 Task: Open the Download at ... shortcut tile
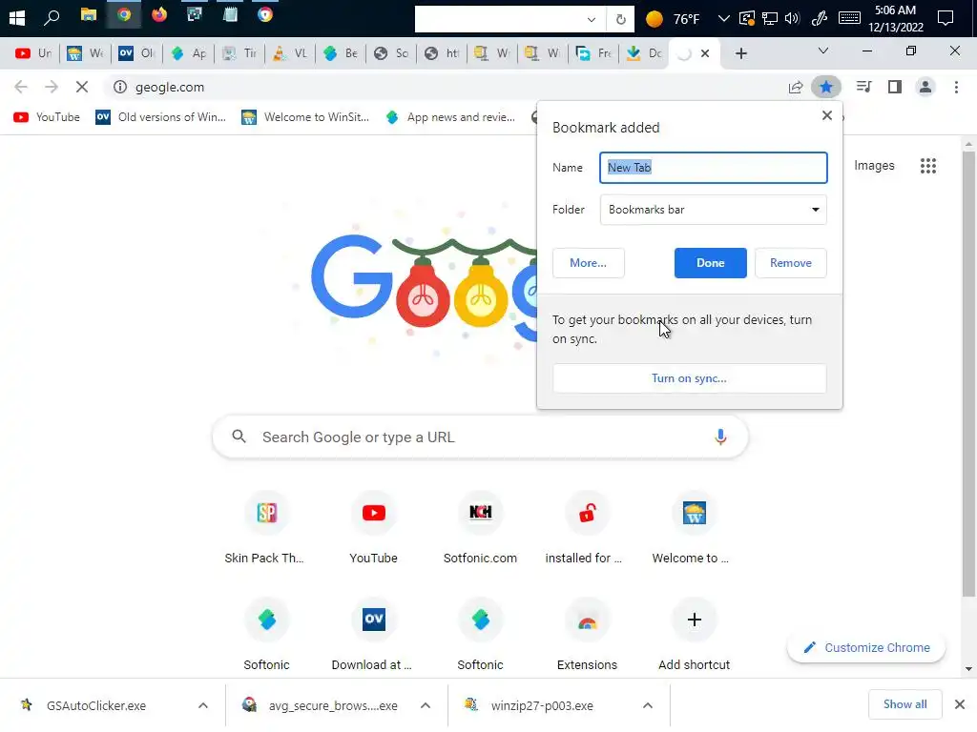[373, 635]
